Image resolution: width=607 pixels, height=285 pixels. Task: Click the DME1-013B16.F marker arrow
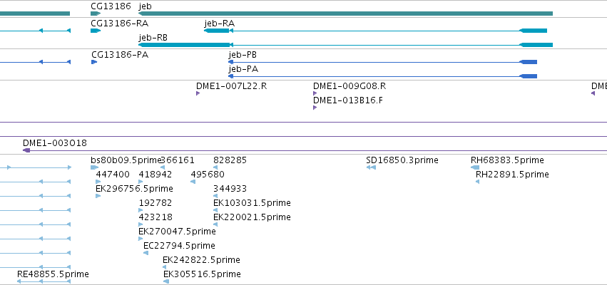pyautogui.click(x=315, y=108)
